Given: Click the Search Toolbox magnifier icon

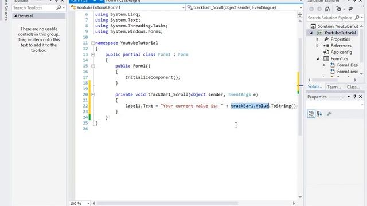Looking at the screenshot, I should click(58, 7).
